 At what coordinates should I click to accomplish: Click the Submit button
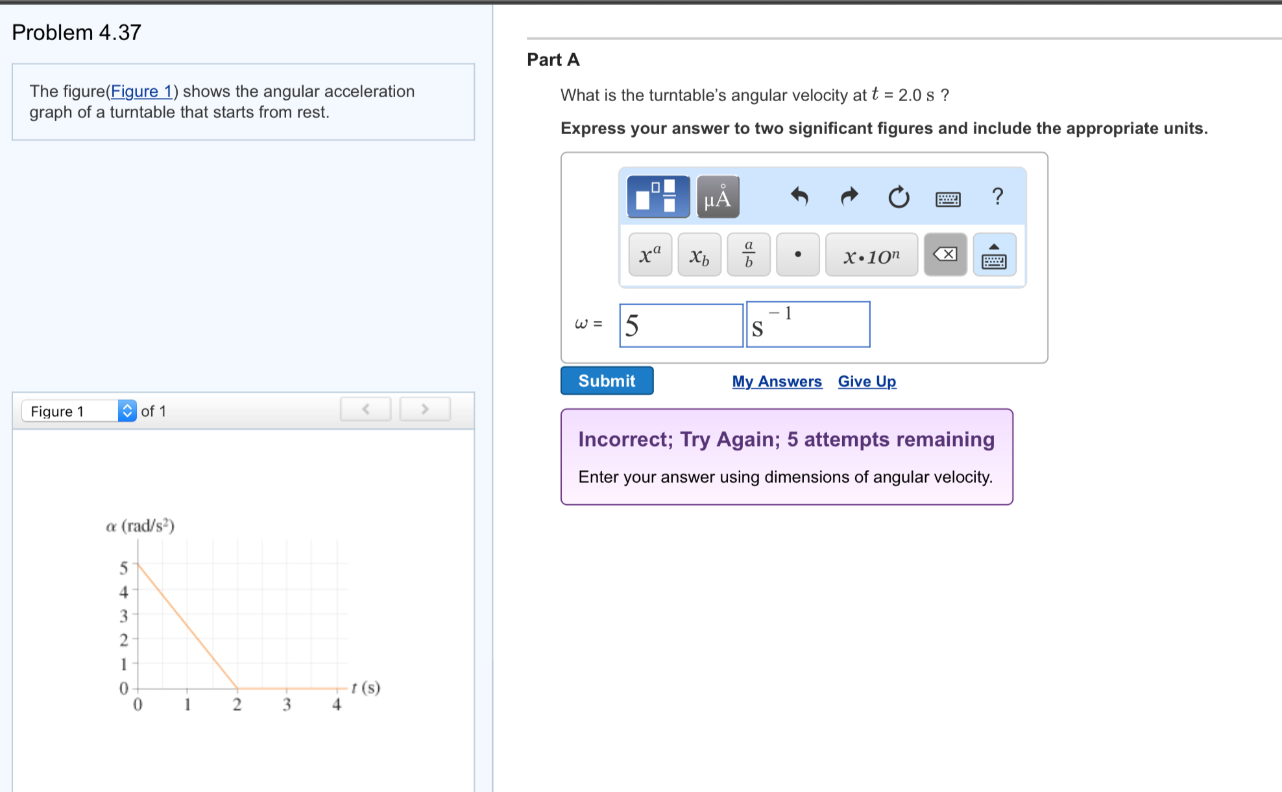point(606,380)
